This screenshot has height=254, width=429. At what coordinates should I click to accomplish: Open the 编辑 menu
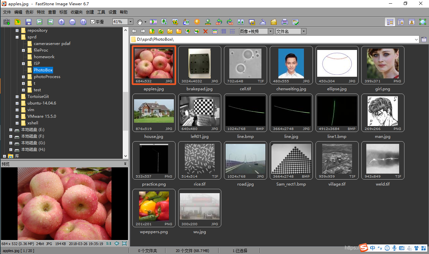pos(18,12)
